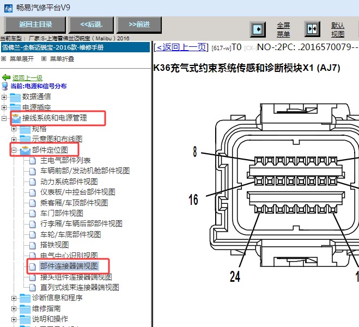
Task: Go forward with >>前进 button
Action: (x=139, y=25)
